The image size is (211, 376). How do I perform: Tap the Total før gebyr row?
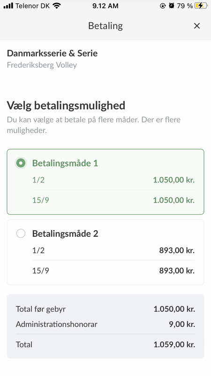click(105, 309)
